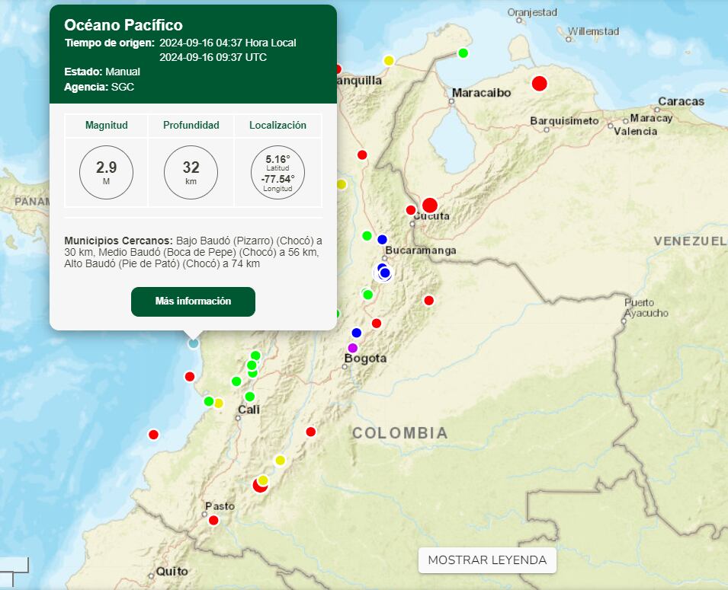This screenshot has width=728, height=590.
Task: Select the red earthquake marker in Venezuela near Maracaibo
Action: point(540,83)
